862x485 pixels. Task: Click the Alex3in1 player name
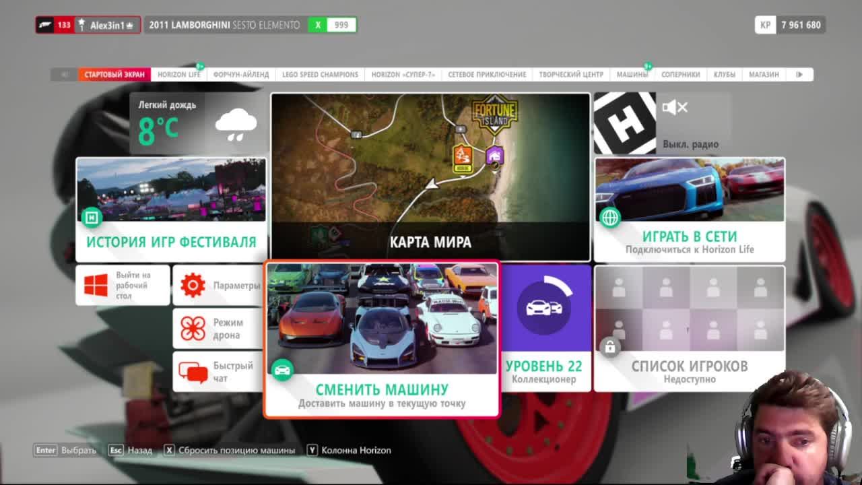[107, 25]
